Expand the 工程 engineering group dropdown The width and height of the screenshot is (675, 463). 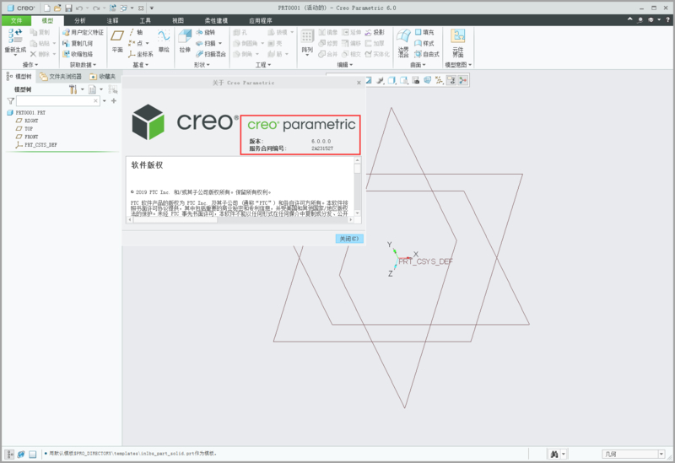pos(263,65)
